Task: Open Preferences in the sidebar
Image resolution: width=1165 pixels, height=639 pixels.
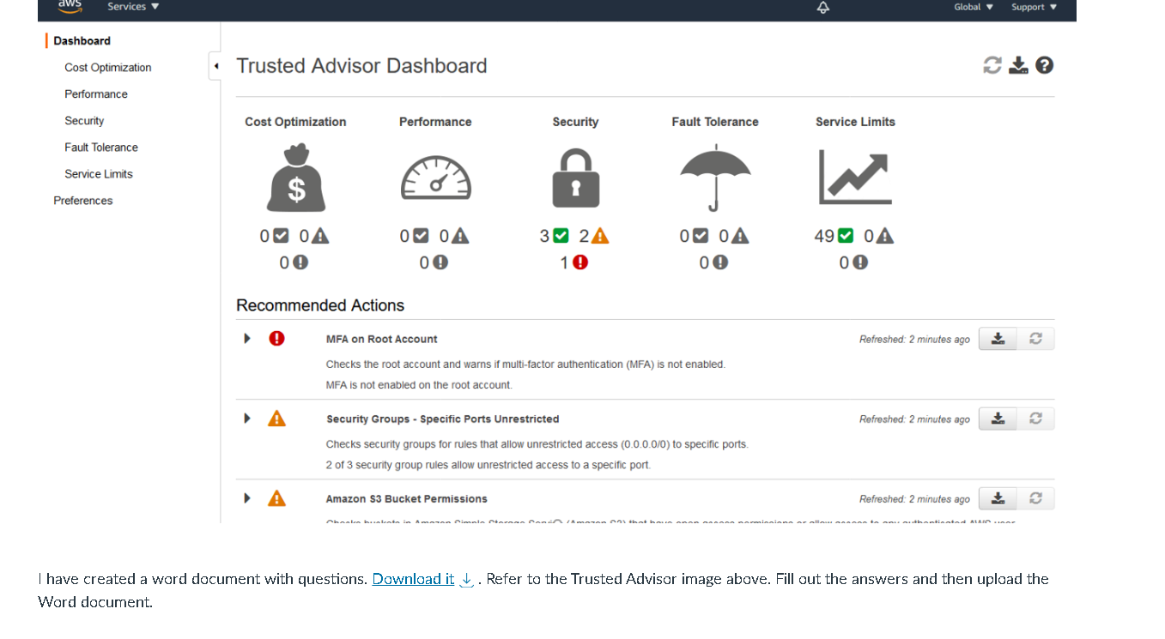Action: (82, 200)
